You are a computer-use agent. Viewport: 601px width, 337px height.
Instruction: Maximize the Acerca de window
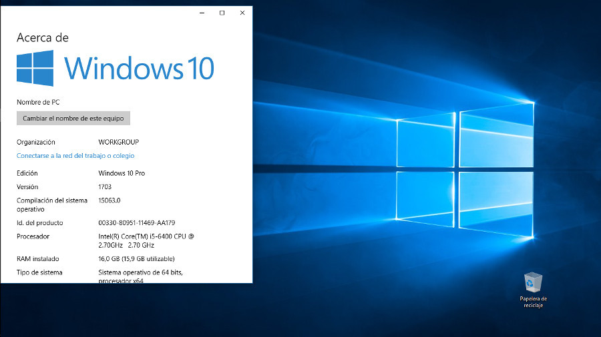tap(222, 13)
